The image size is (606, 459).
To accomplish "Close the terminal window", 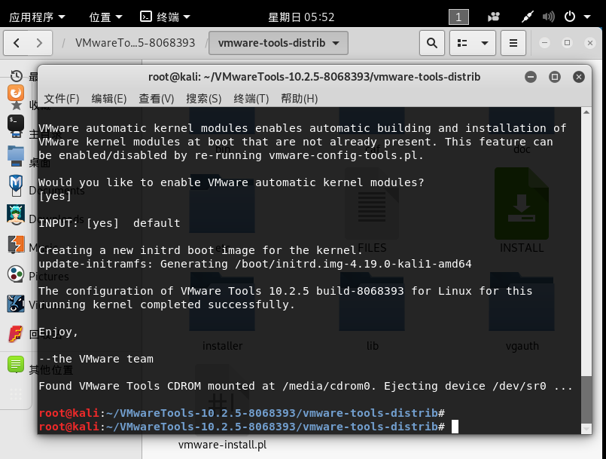I will [579, 77].
